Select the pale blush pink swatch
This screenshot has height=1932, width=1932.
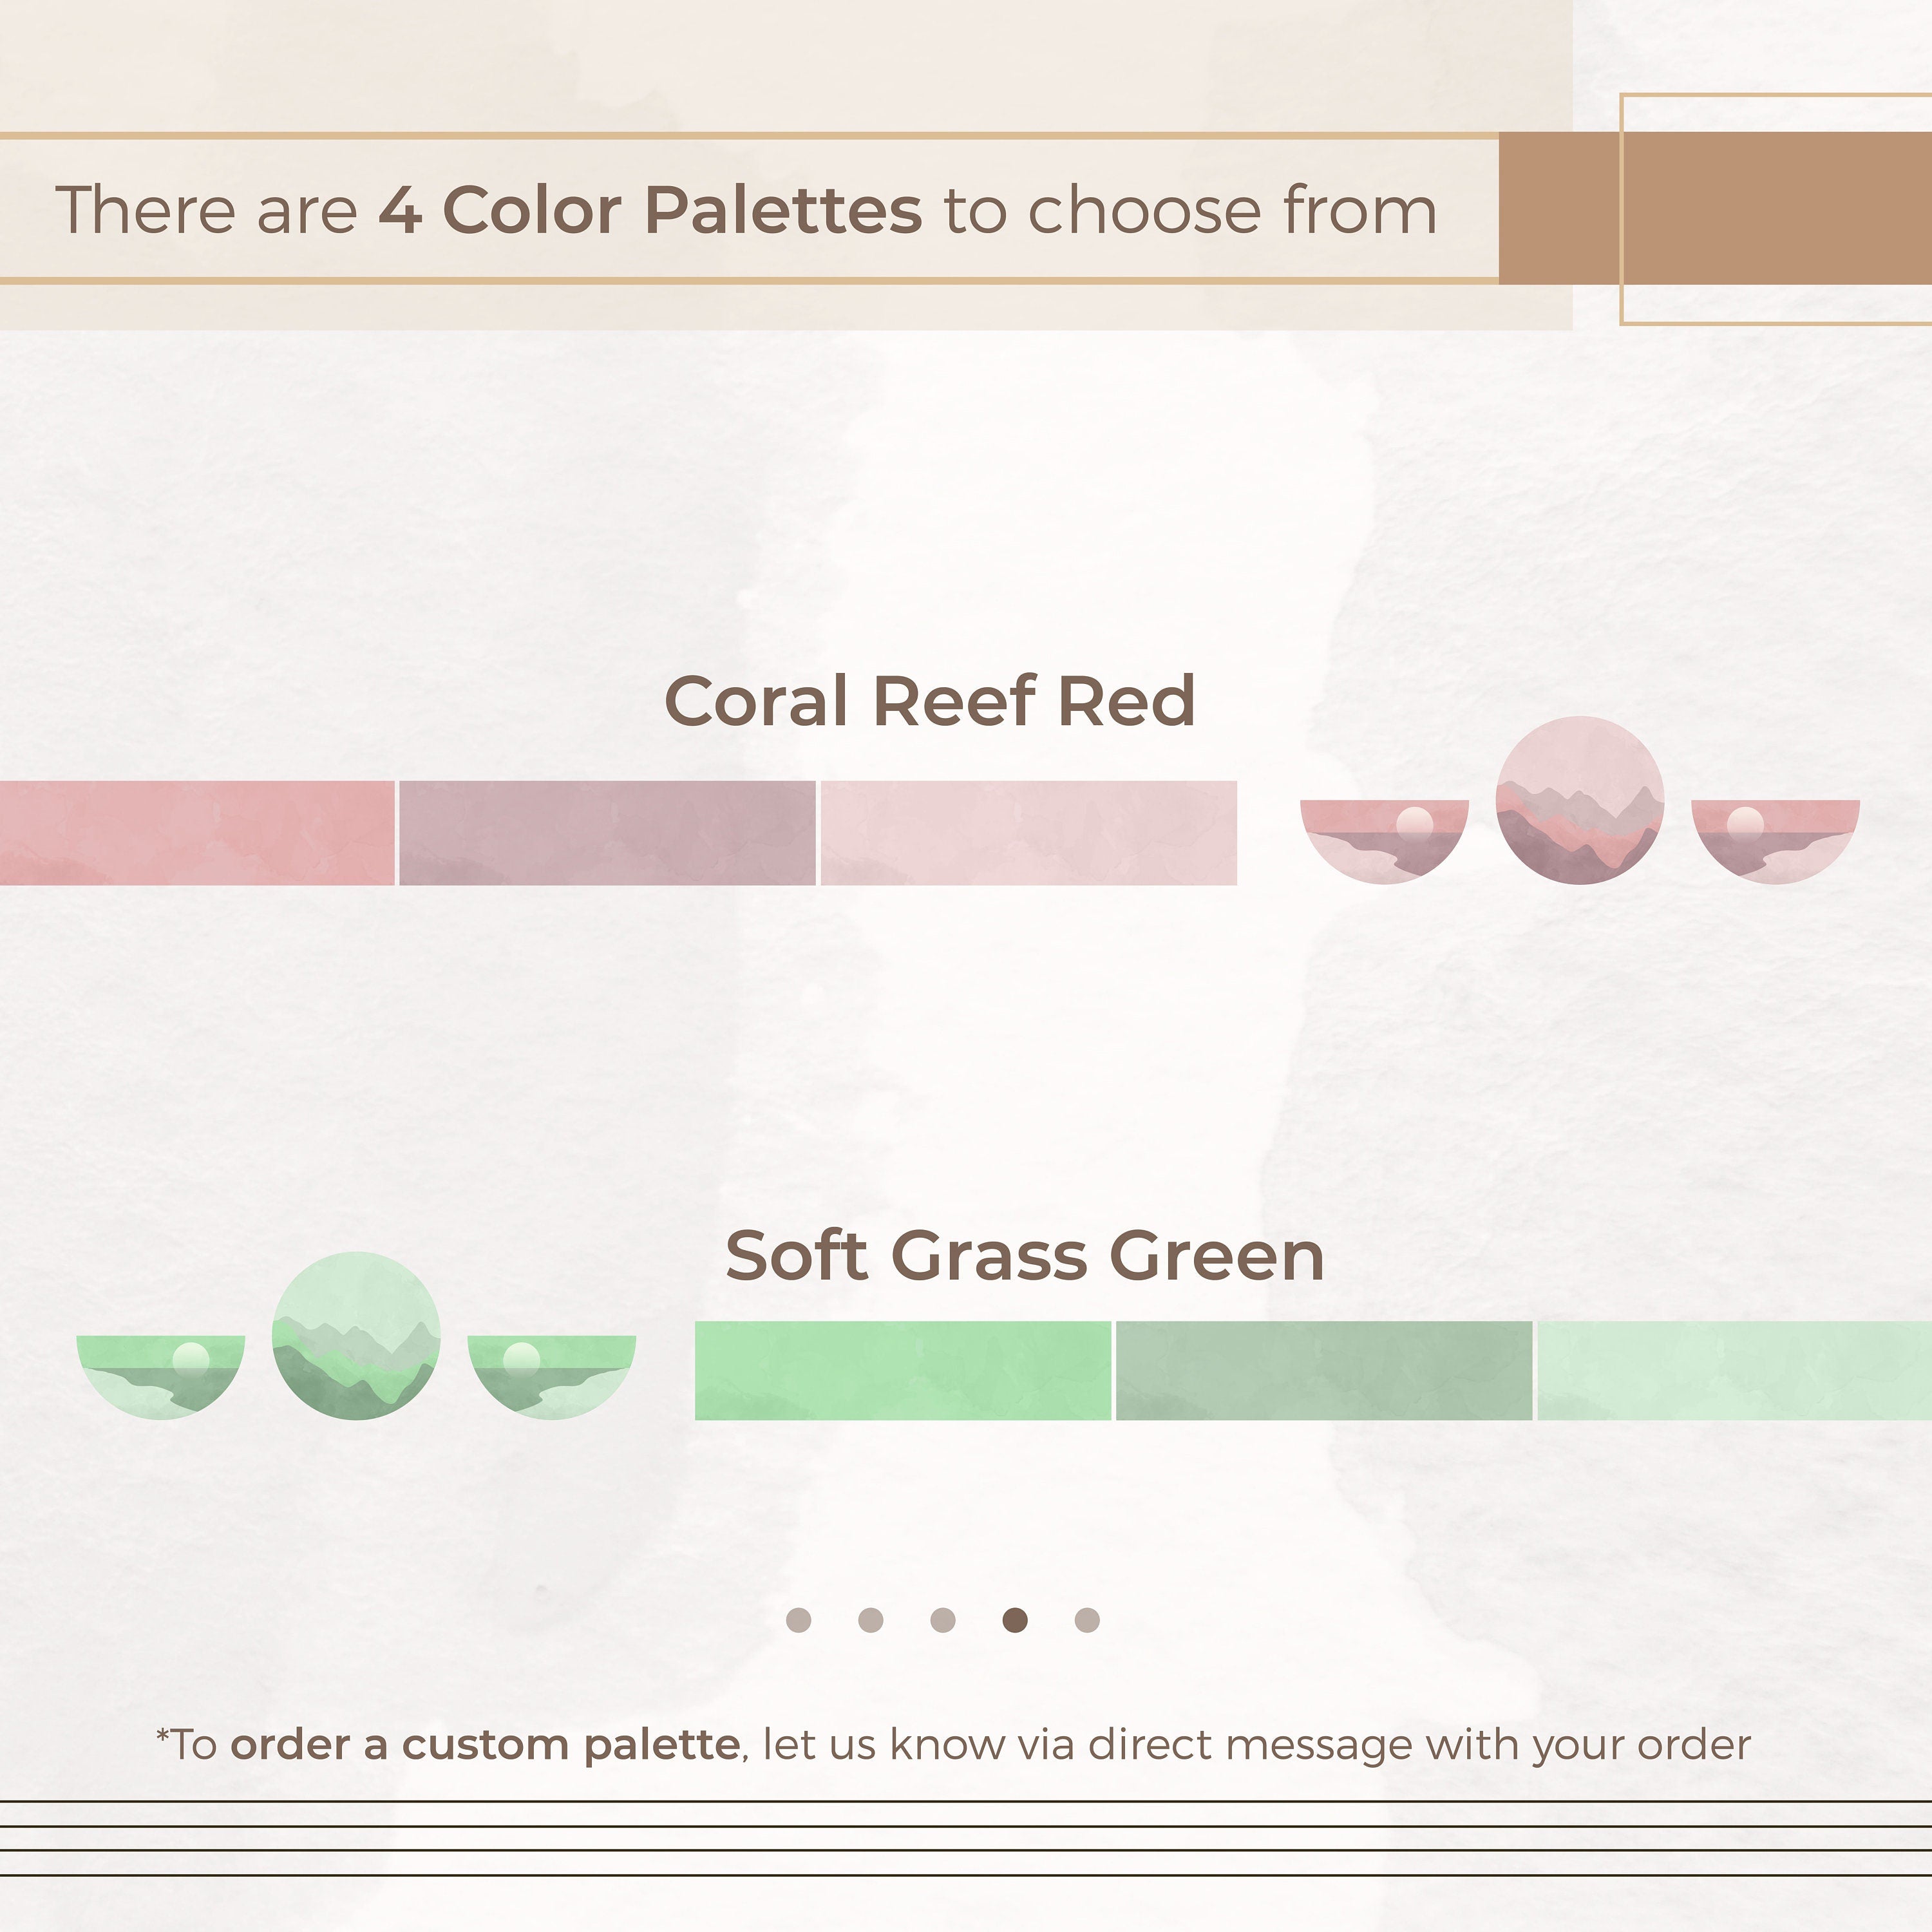point(1028,833)
